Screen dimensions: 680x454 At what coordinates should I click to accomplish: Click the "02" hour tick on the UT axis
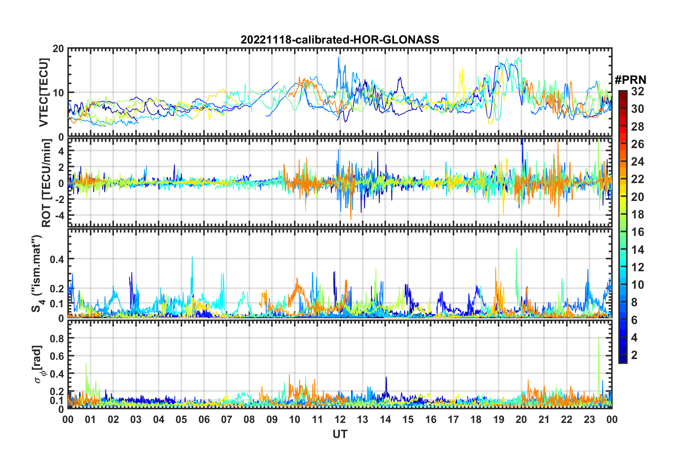pos(113,419)
